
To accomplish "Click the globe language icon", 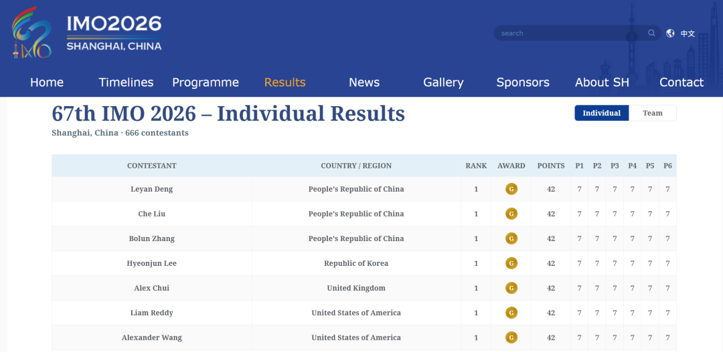I will (670, 33).
